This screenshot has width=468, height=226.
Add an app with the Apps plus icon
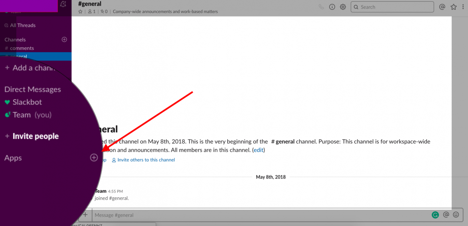click(94, 158)
